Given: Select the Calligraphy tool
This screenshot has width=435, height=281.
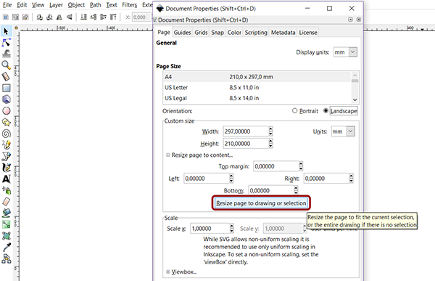Looking at the screenshot, I should pos(6,168).
